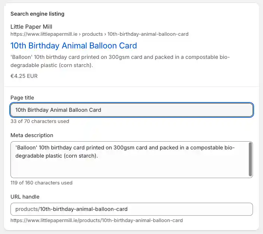Click the Page title input field
Image resolution: width=263 pixels, height=234 pixels.
(x=131, y=110)
